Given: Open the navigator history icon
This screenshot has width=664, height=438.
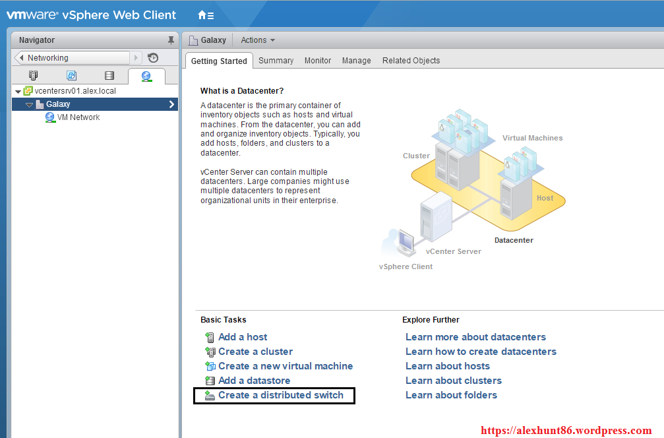Looking at the screenshot, I should pos(153,58).
